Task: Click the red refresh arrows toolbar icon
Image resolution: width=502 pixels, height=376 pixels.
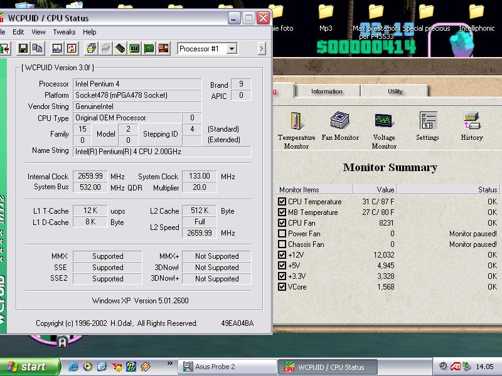Action: pyautogui.click(x=72, y=49)
